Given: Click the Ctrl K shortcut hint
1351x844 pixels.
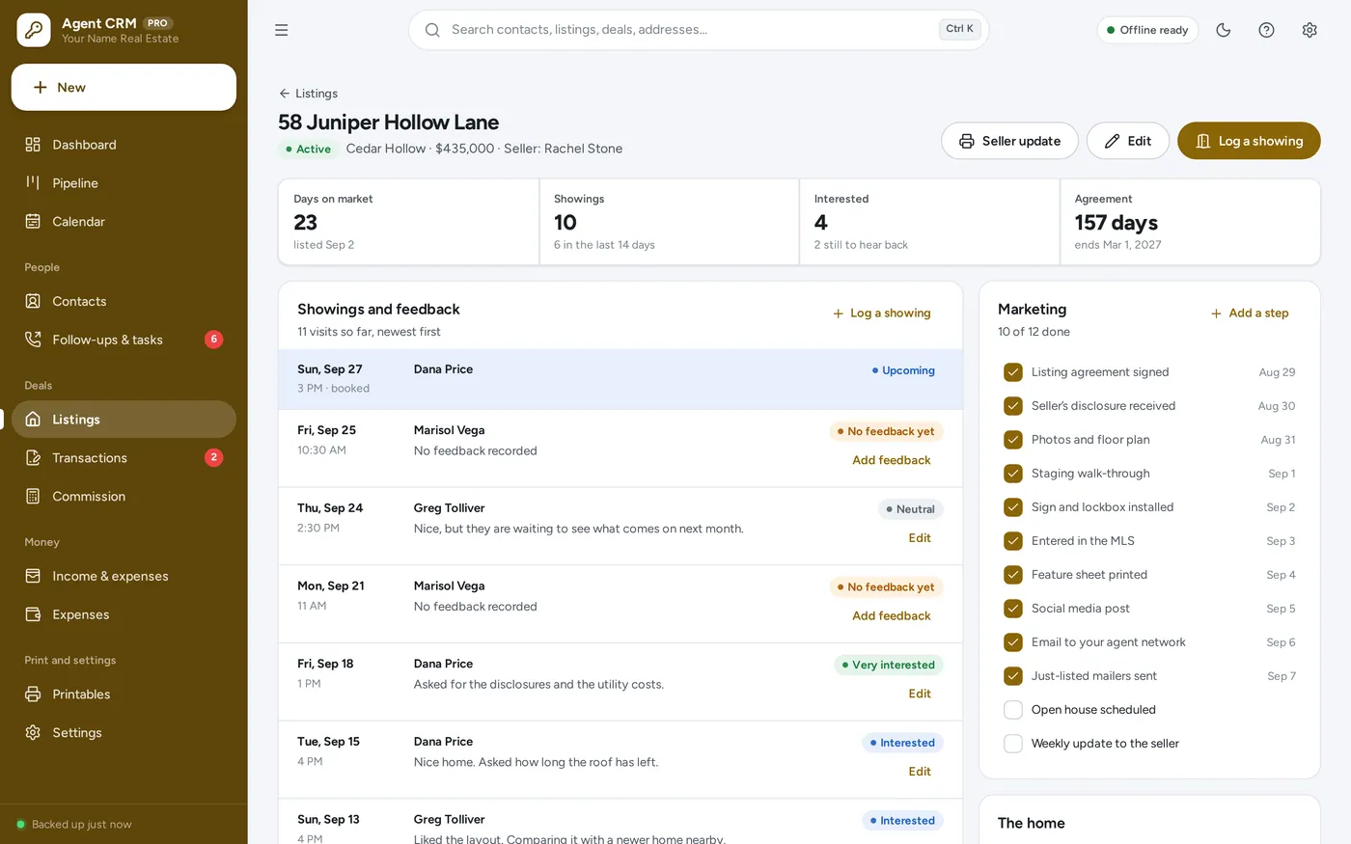Looking at the screenshot, I should pyautogui.click(x=959, y=29).
